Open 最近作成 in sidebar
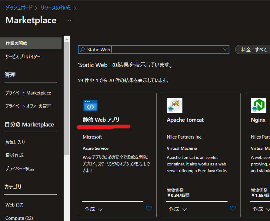270x221 pixels. pyautogui.click(x=15, y=155)
